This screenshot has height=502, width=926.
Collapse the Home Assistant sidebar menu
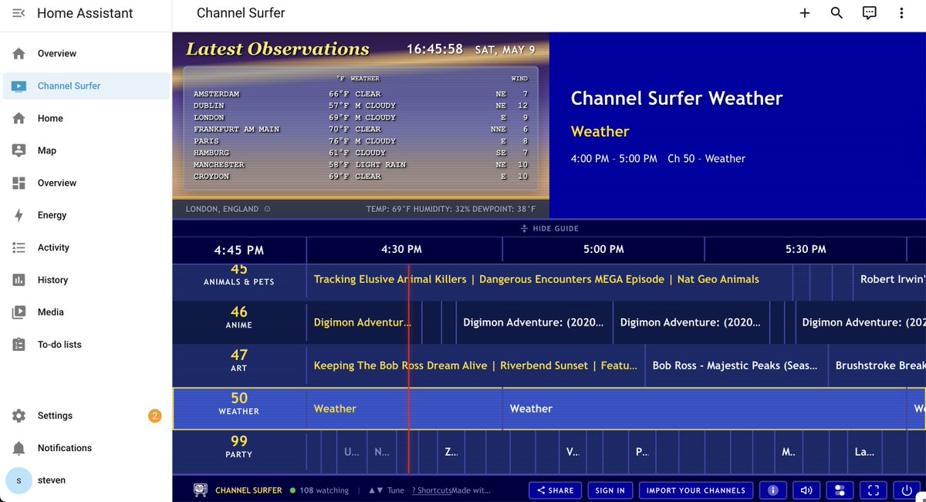[x=19, y=13]
